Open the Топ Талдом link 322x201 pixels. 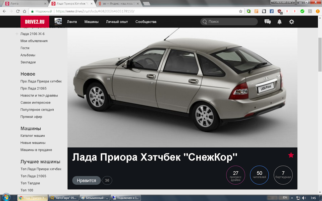click(x=30, y=183)
